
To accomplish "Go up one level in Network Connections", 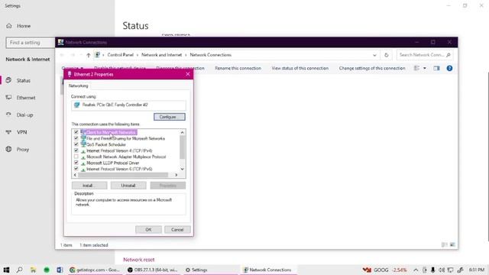I will [89, 55].
